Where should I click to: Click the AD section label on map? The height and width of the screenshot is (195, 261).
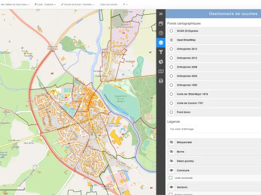click(152, 98)
